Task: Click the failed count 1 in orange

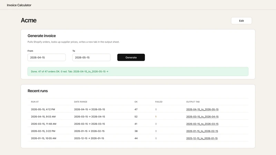Action: tap(156, 116)
